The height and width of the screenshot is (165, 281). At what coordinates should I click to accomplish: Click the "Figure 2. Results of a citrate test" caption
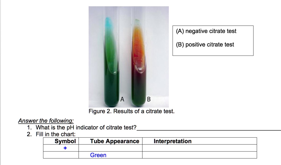coord(131,111)
